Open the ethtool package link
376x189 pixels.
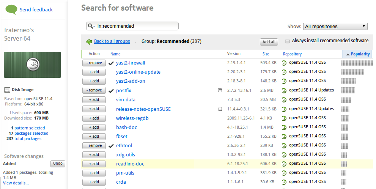(124, 146)
